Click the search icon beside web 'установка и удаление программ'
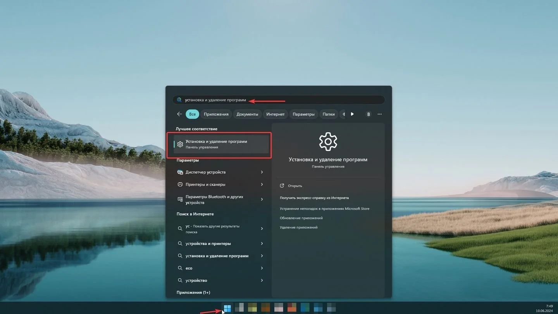 180,256
